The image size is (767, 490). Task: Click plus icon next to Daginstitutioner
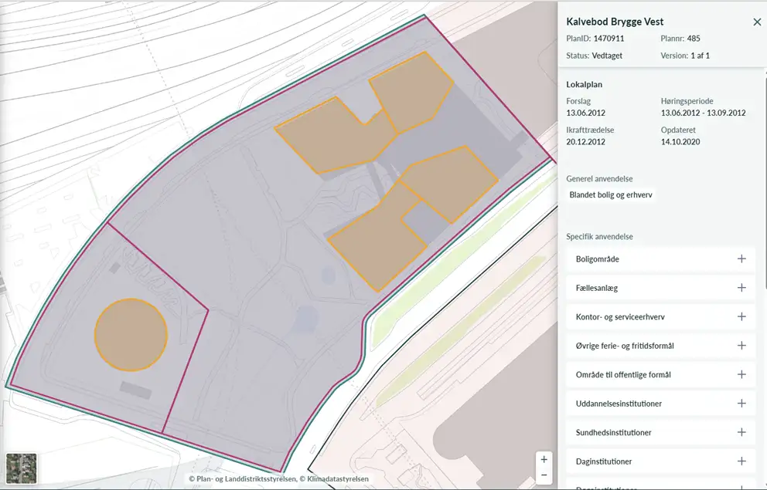click(x=741, y=461)
